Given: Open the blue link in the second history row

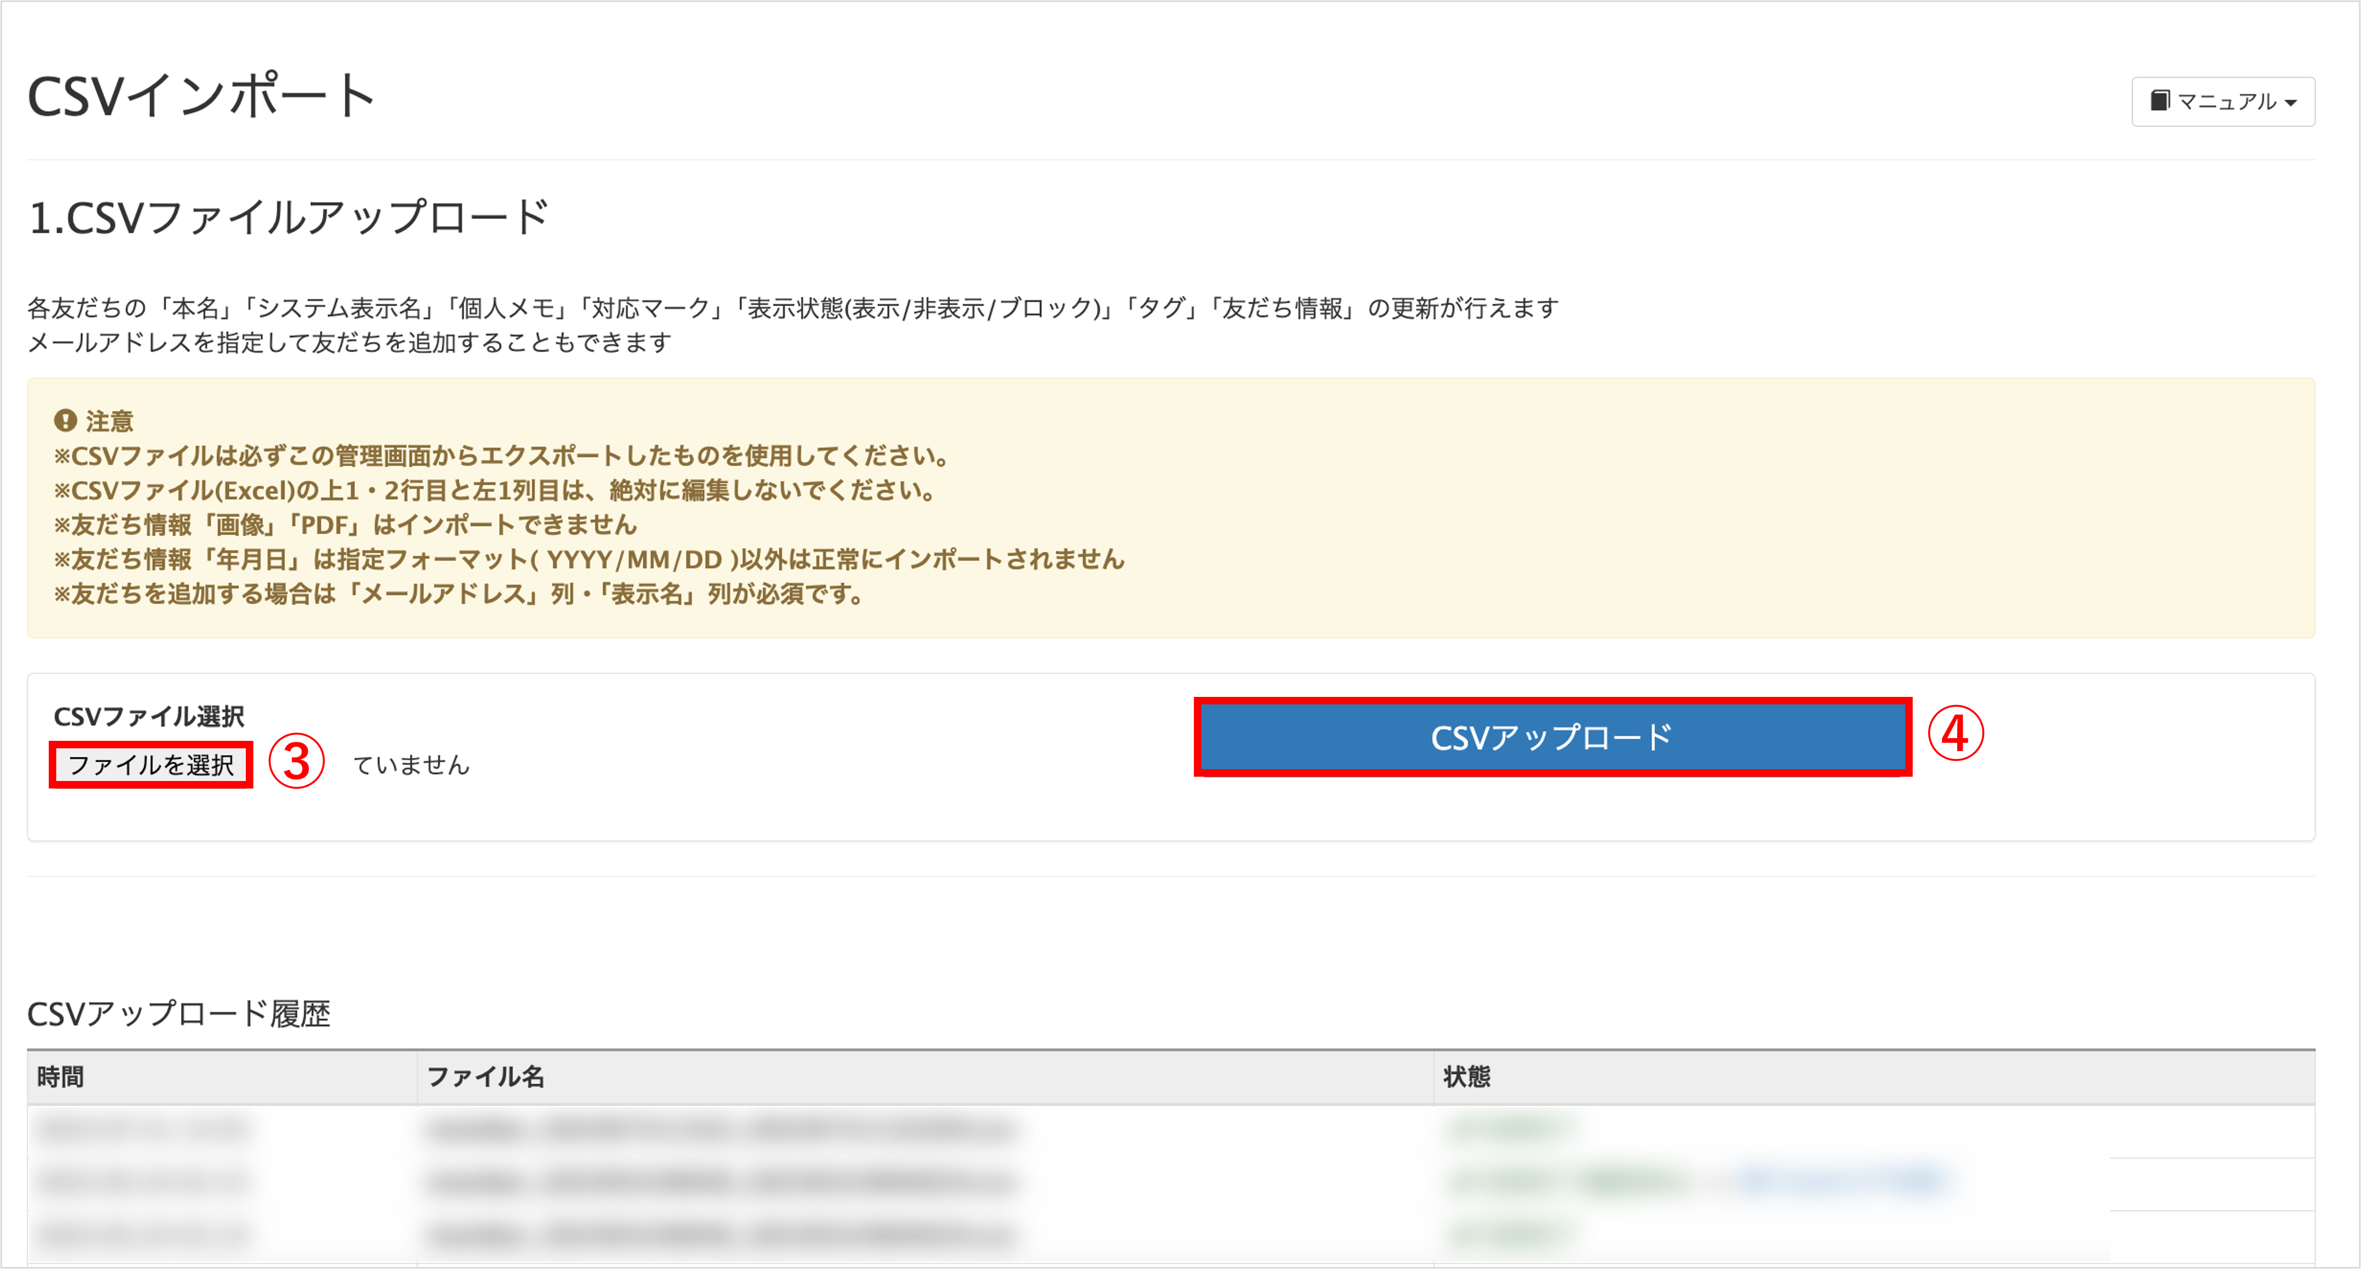Looking at the screenshot, I should [x=1833, y=1182].
